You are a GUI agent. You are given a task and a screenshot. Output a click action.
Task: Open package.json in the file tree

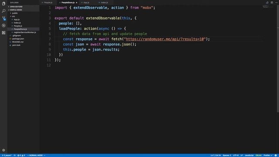click(x=23, y=39)
